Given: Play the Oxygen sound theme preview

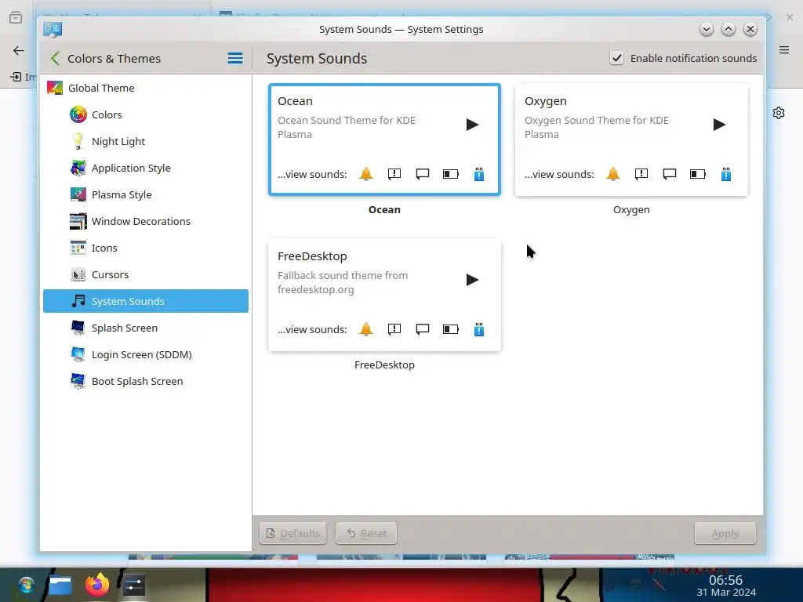Looking at the screenshot, I should [719, 125].
